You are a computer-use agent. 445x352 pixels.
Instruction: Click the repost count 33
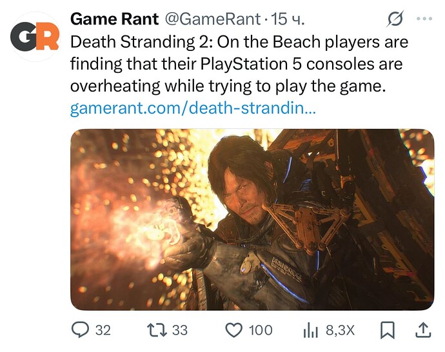point(180,330)
